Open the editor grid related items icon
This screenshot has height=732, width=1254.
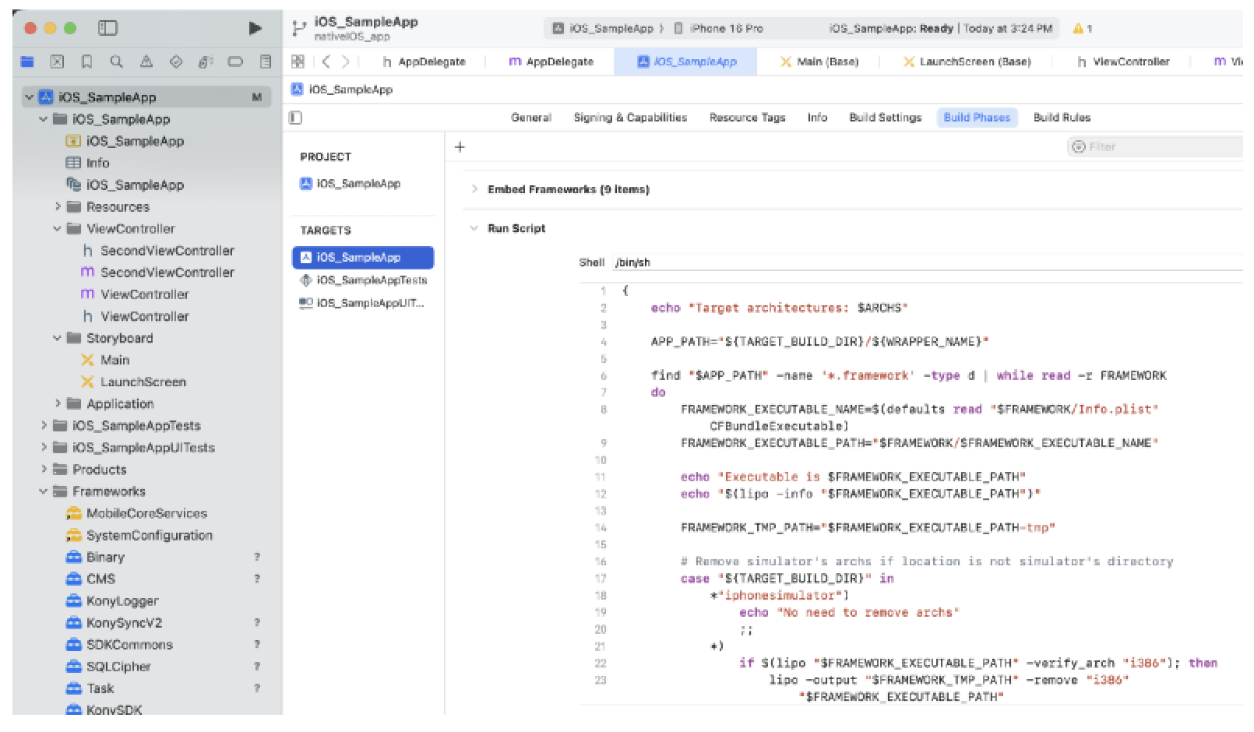pyautogui.click(x=298, y=62)
